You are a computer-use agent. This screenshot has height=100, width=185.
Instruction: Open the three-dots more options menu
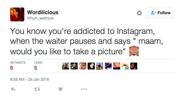pyautogui.click(x=84, y=89)
